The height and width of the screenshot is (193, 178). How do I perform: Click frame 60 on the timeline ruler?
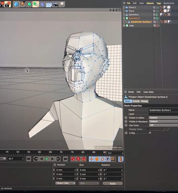pyautogui.click(x=39, y=152)
